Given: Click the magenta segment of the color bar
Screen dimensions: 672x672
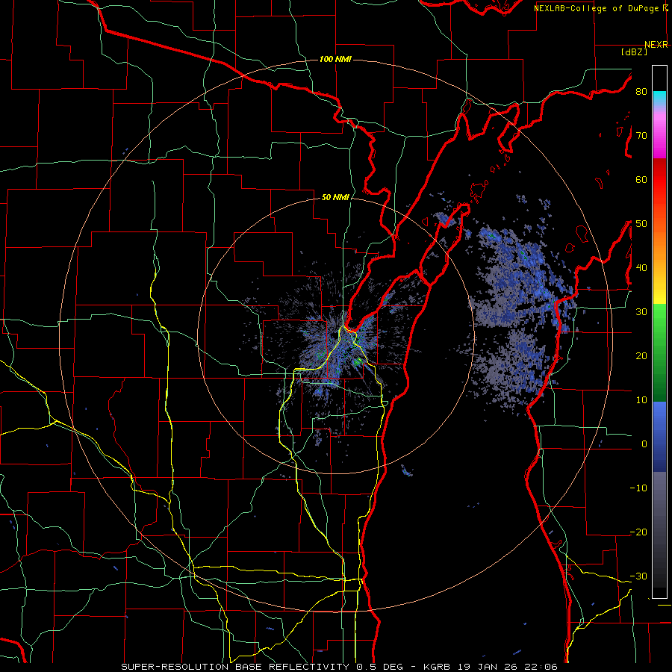Looking at the screenshot, I should 659,137.
